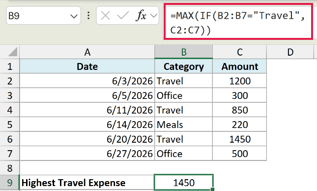Select row 2 header

click(x=10, y=81)
